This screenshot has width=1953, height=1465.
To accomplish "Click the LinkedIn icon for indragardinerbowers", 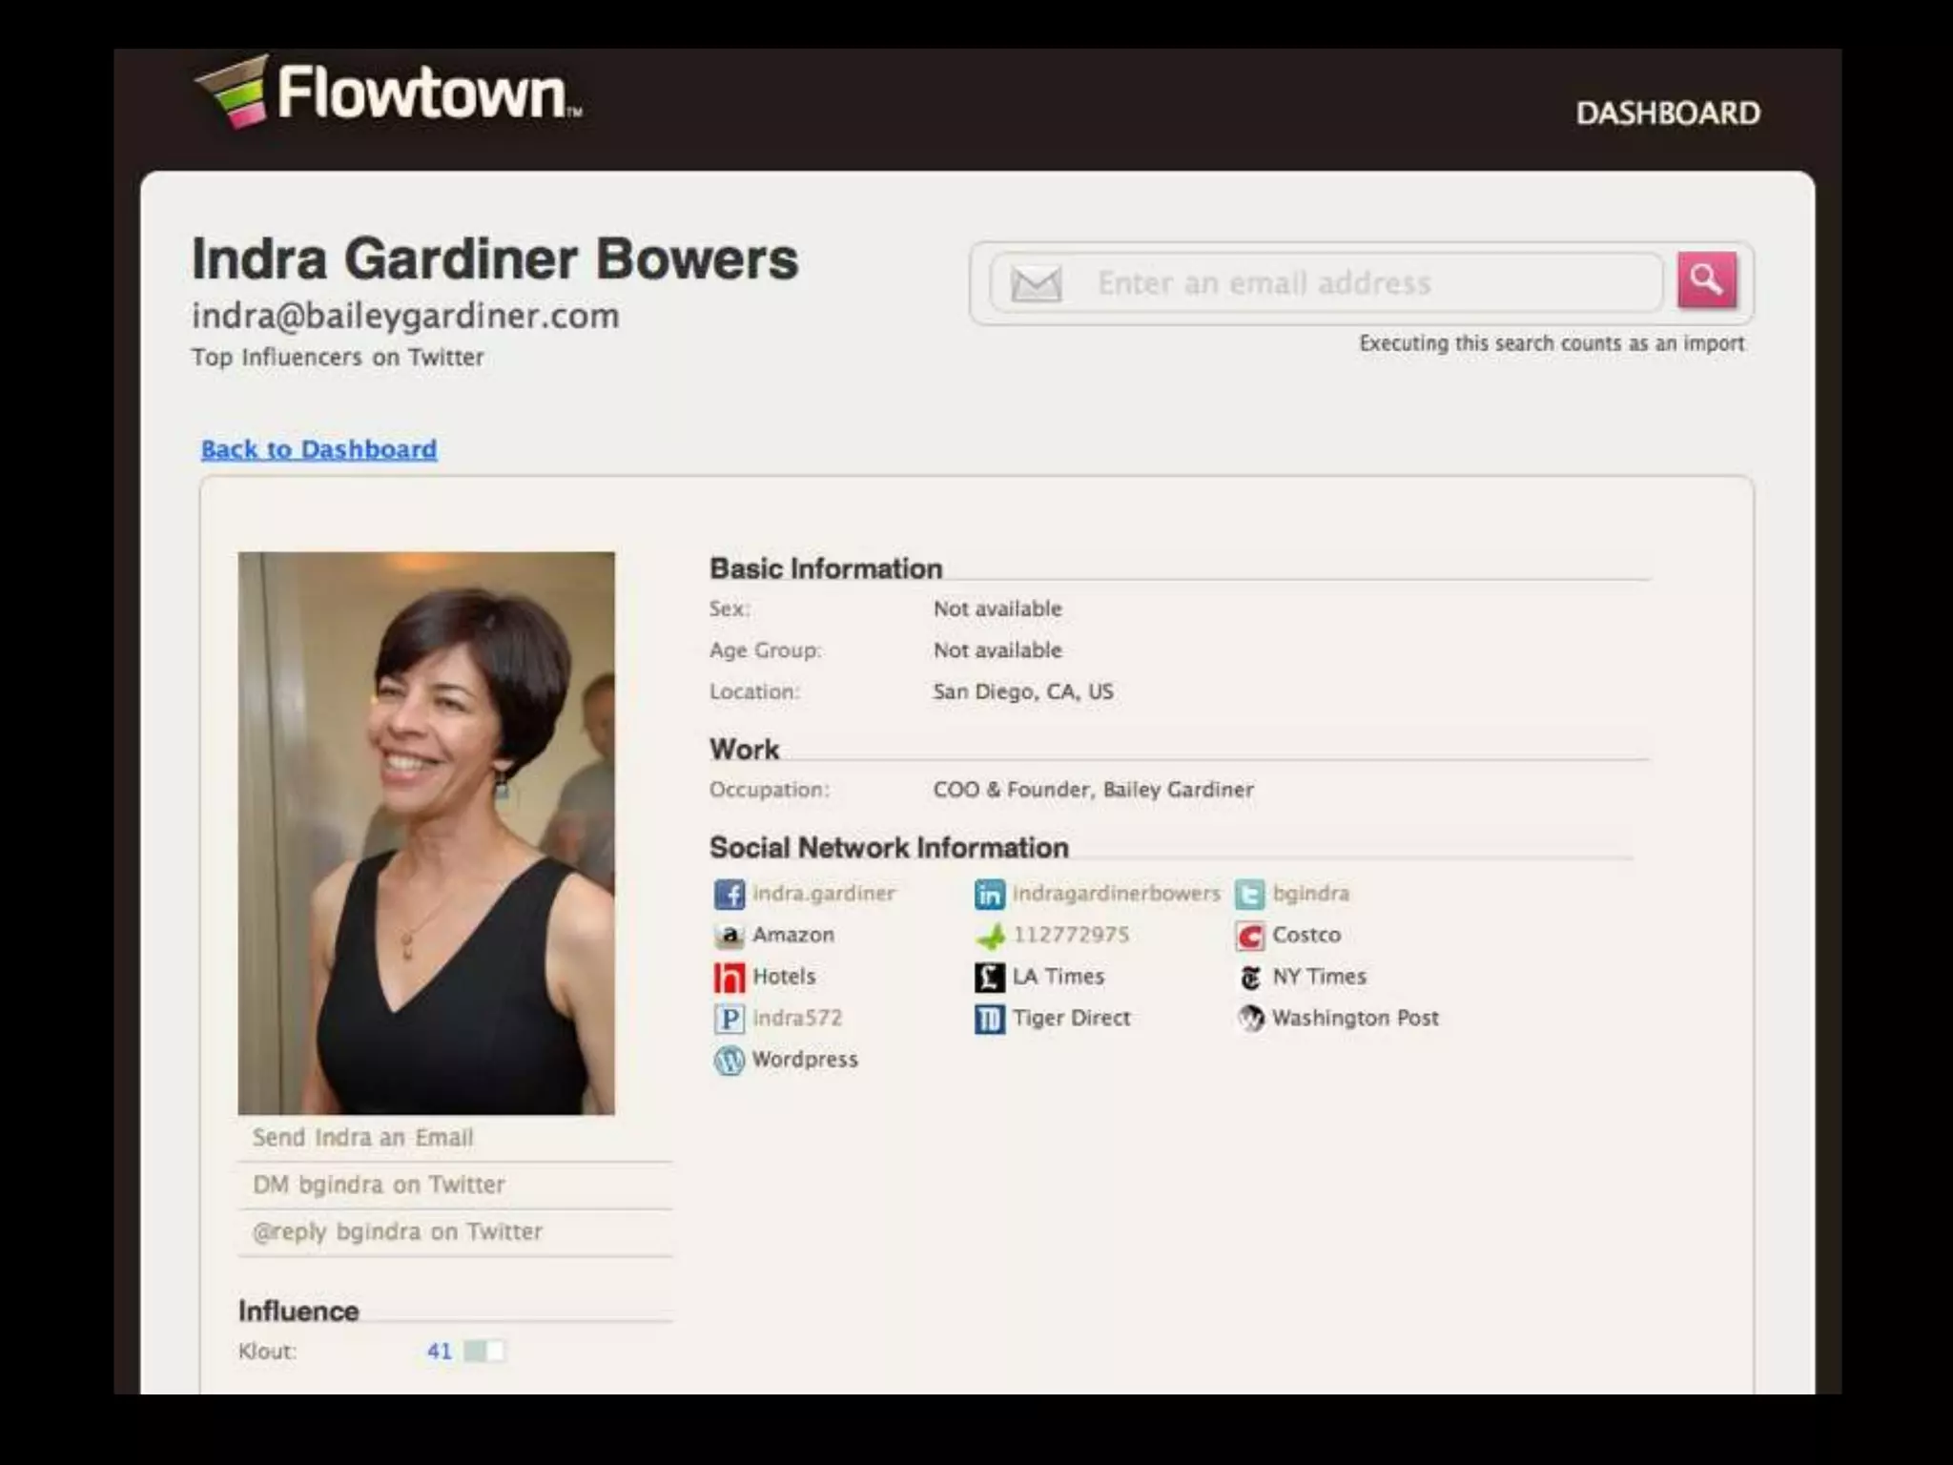I will coord(989,894).
